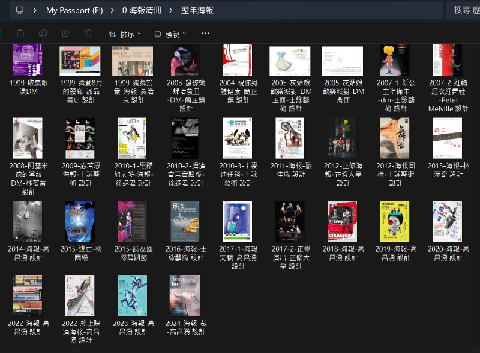Image resolution: width=480 pixels, height=353 pixels.
Task: Navigate to My Passport (F:) breadcrumb
Action: pyautogui.click(x=74, y=10)
